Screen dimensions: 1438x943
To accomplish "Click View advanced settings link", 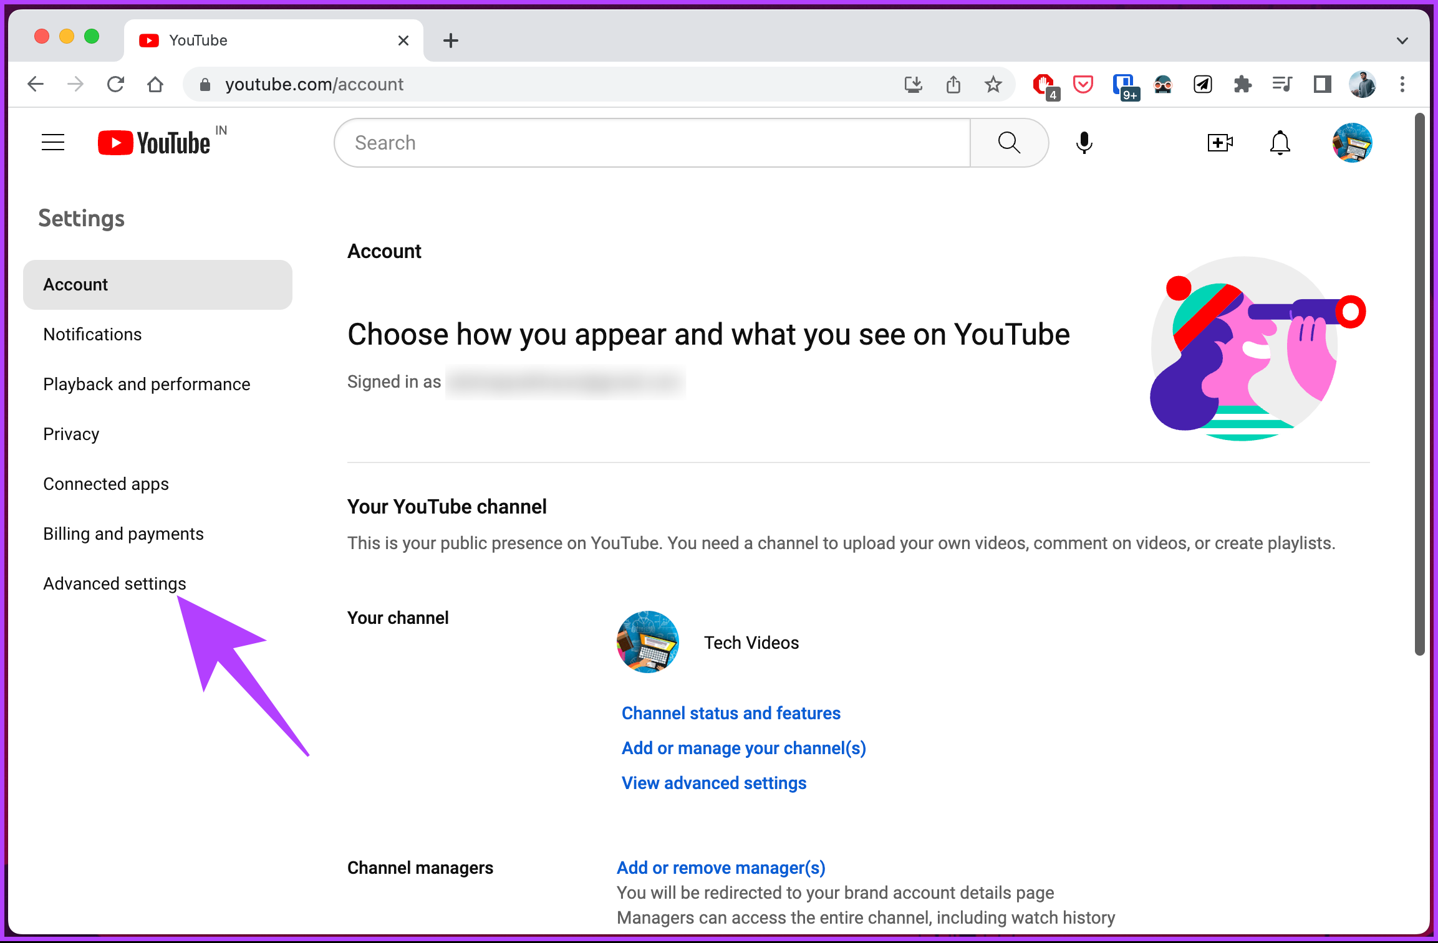I will [x=714, y=783].
